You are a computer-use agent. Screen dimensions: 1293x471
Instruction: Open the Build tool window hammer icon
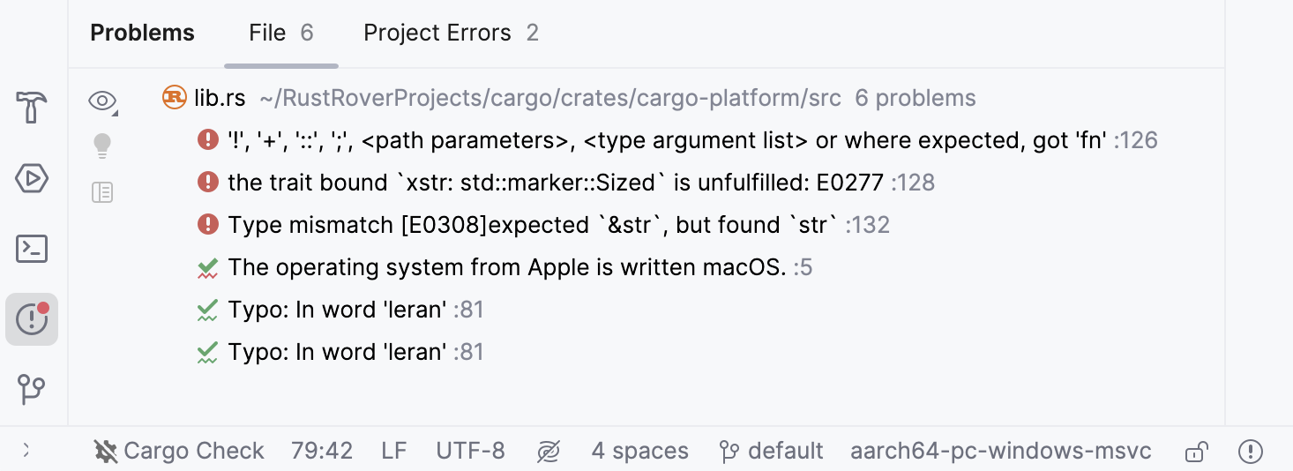pos(32,108)
